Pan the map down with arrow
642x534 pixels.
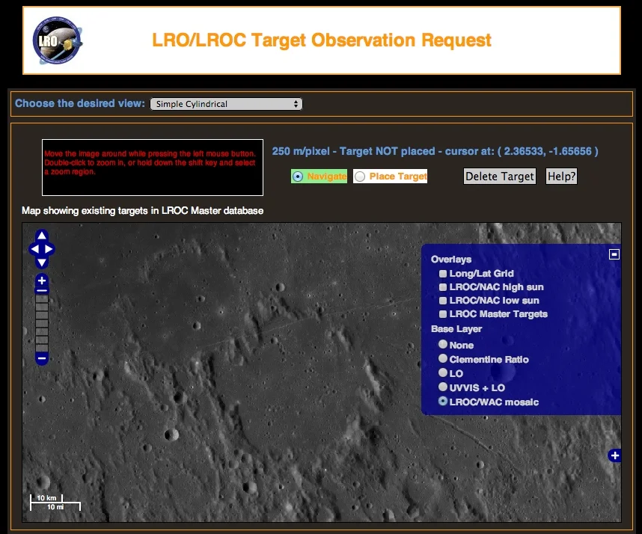[41, 263]
